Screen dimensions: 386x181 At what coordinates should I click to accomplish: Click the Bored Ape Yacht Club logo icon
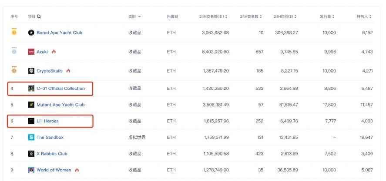[x=31, y=33]
